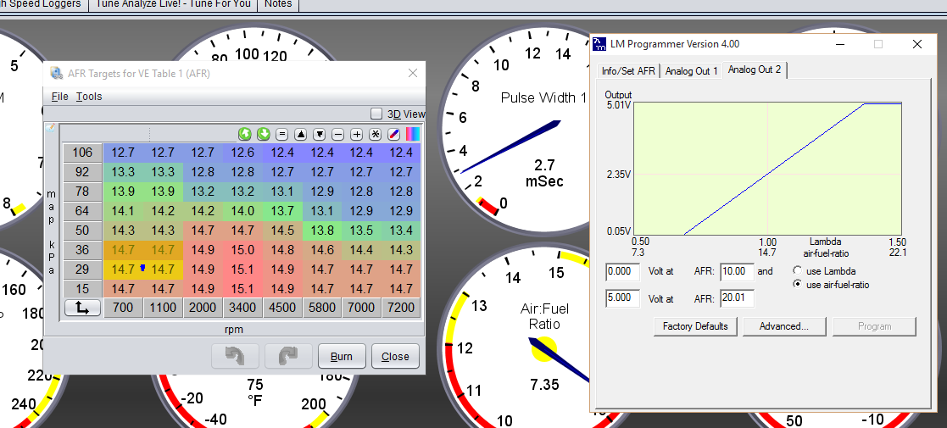Click the asterisk (*) table tool
Viewport: 947px width, 428px height.
pos(376,134)
